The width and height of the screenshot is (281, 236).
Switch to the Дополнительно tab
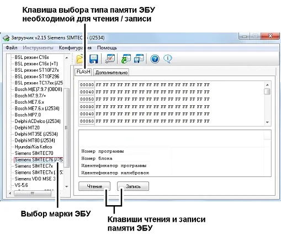[x=111, y=72]
